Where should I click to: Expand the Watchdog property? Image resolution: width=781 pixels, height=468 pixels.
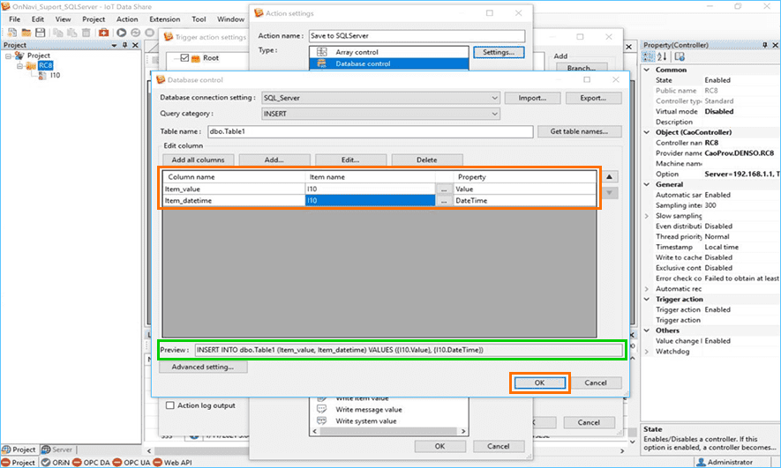click(647, 351)
